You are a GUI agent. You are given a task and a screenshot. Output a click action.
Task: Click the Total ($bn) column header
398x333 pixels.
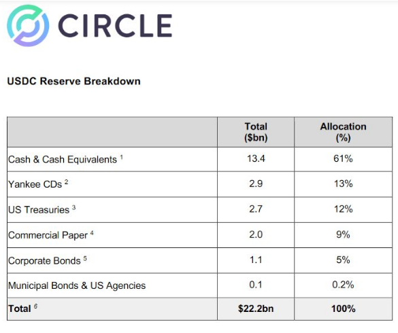pos(256,132)
